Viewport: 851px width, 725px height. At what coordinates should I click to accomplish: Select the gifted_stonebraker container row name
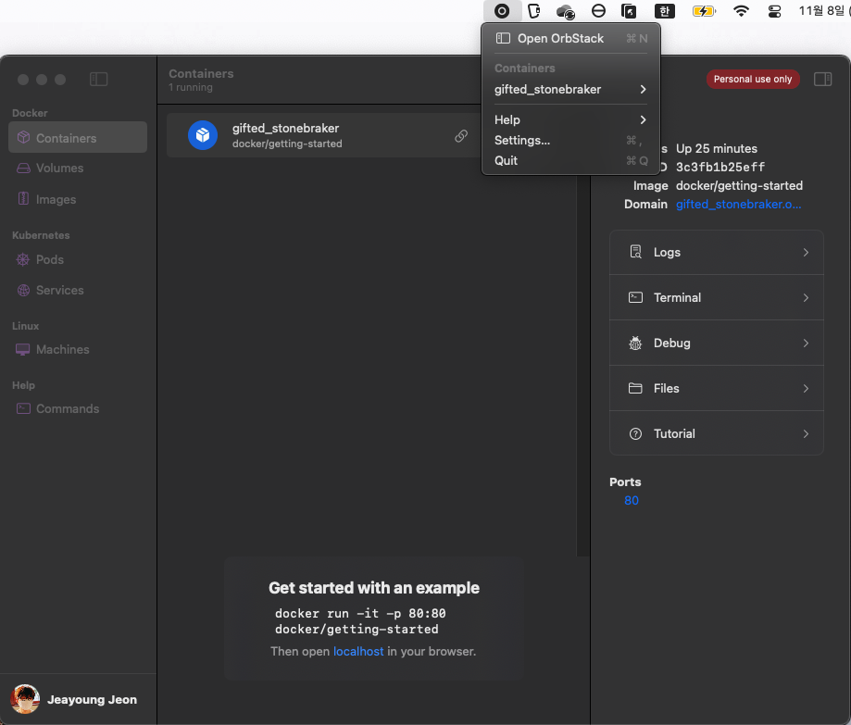285,128
